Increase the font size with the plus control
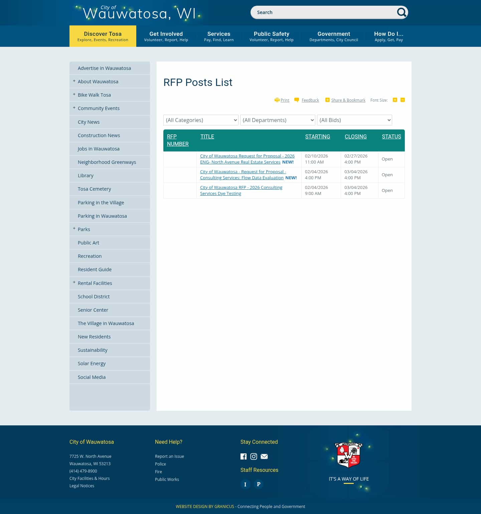The width and height of the screenshot is (481, 514). click(x=395, y=100)
